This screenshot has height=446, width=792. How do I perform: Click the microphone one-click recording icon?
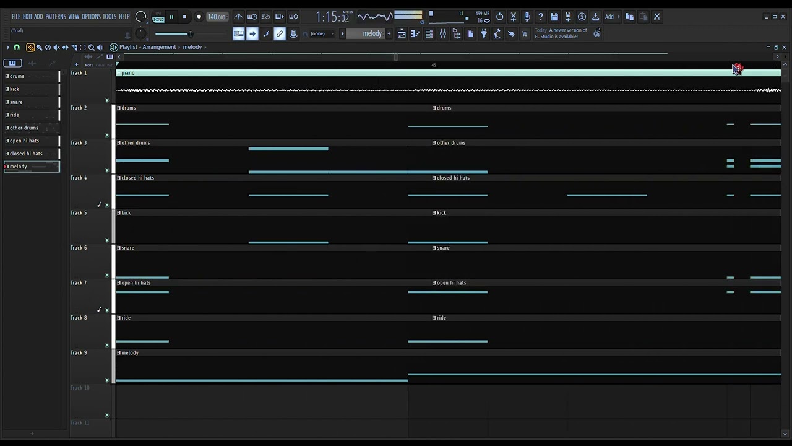pyautogui.click(x=527, y=17)
